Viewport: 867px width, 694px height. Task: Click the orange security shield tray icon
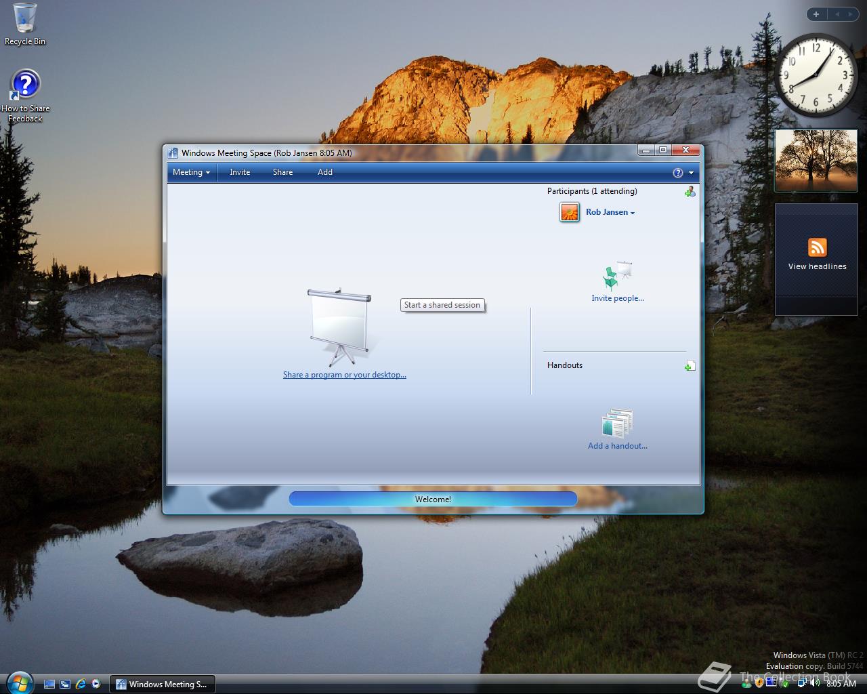759,684
